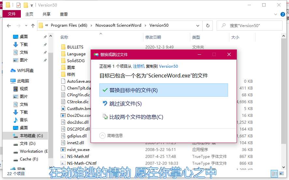The width and height of the screenshot is (289, 180).
Task: Sort by 类型 column header
Action: click(x=196, y=37)
